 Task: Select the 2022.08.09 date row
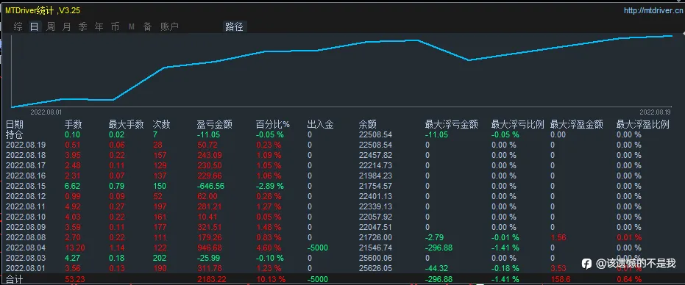pos(26,227)
